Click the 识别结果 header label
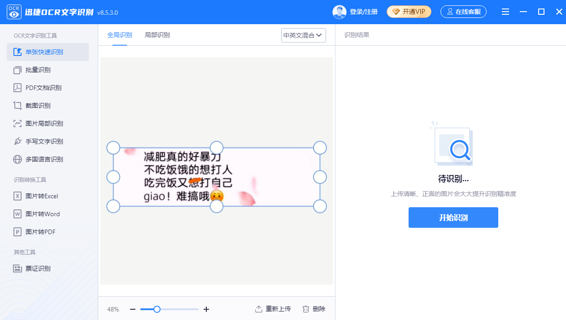This screenshot has height=320, width=566. [x=357, y=35]
